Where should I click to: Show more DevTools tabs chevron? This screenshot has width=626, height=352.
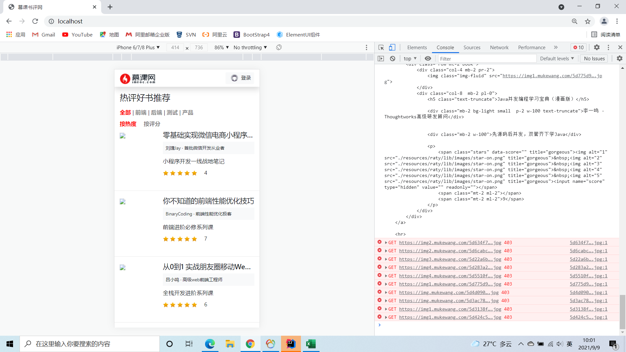coord(556,48)
